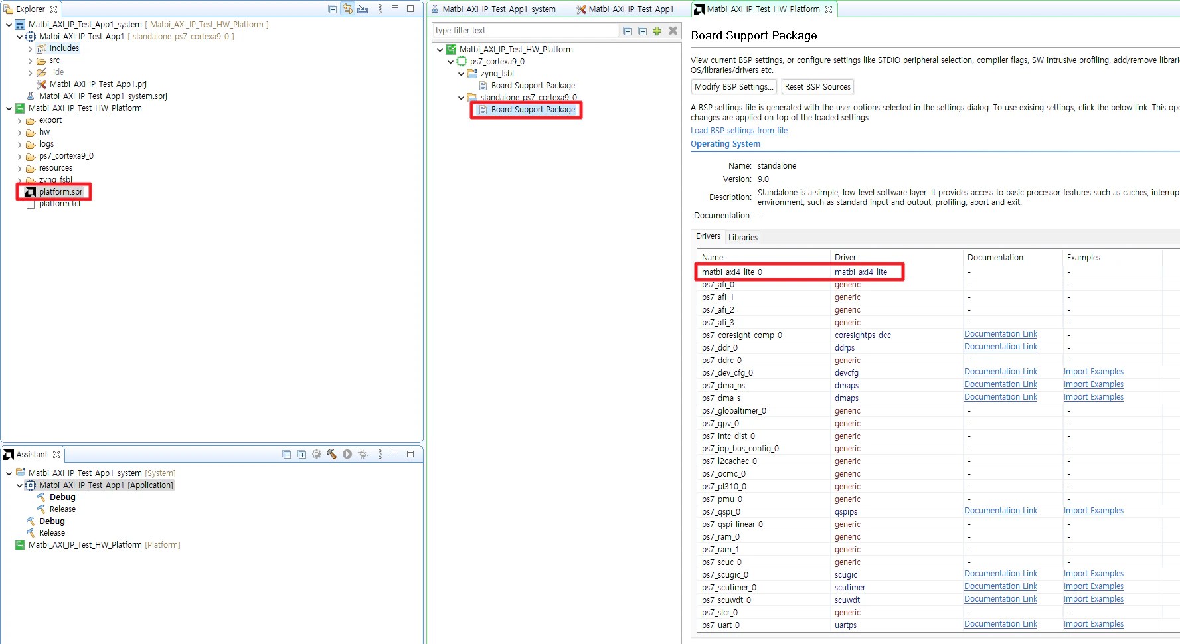Collapse Matbi_AXI_IP_Test_App1_system in Explorer
Screen dimensions: 1180x644
(x=9, y=25)
